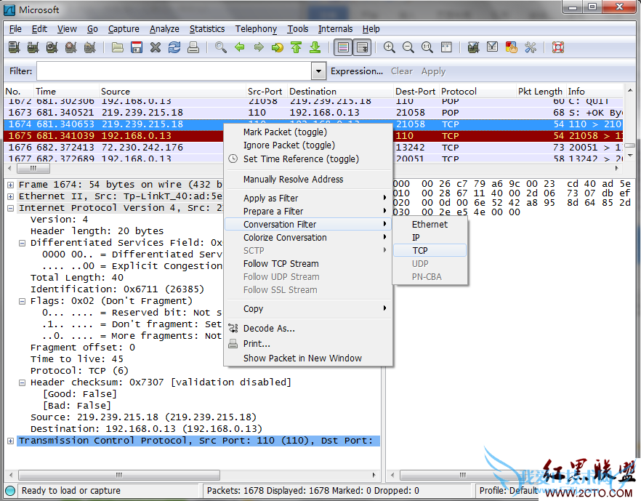Open the Preferences tools icon

pos(530,48)
